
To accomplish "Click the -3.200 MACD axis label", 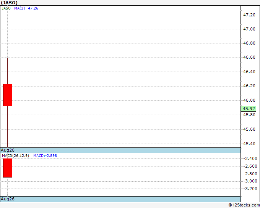I will (x=250, y=189).
